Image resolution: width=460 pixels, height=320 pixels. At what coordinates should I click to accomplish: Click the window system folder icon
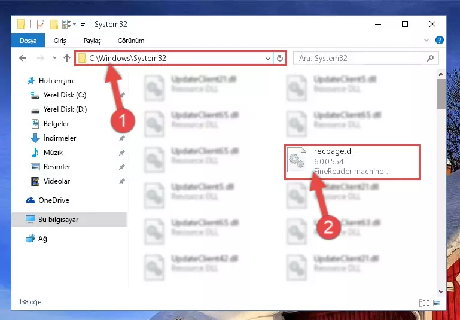point(21,25)
